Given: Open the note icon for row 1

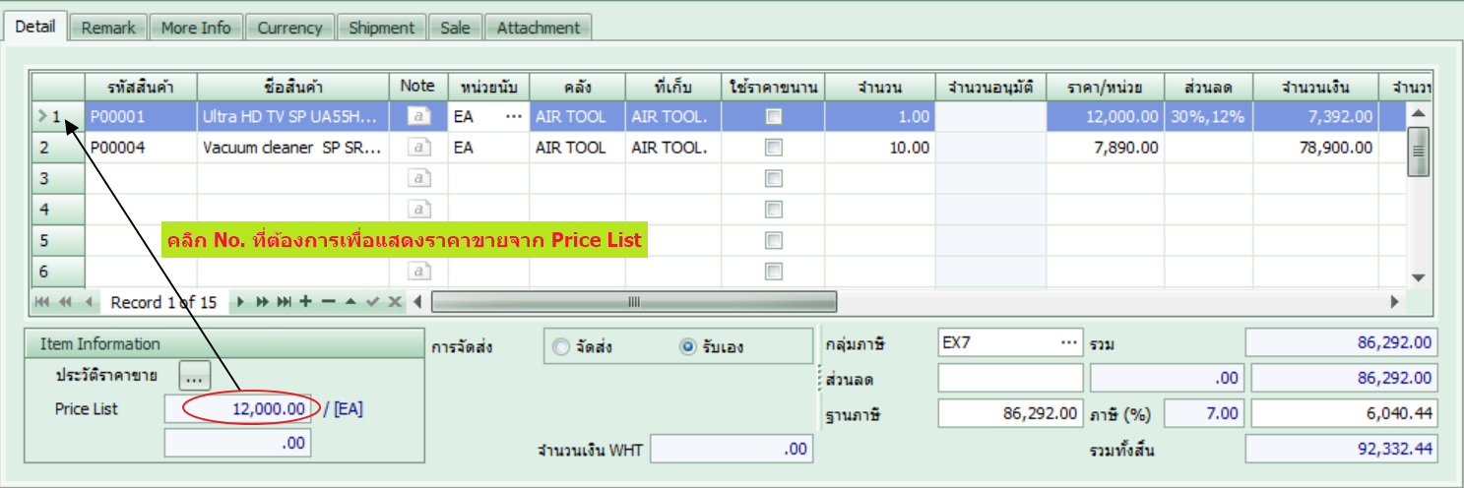Looking at the screenshot, I should pos(418,117).
